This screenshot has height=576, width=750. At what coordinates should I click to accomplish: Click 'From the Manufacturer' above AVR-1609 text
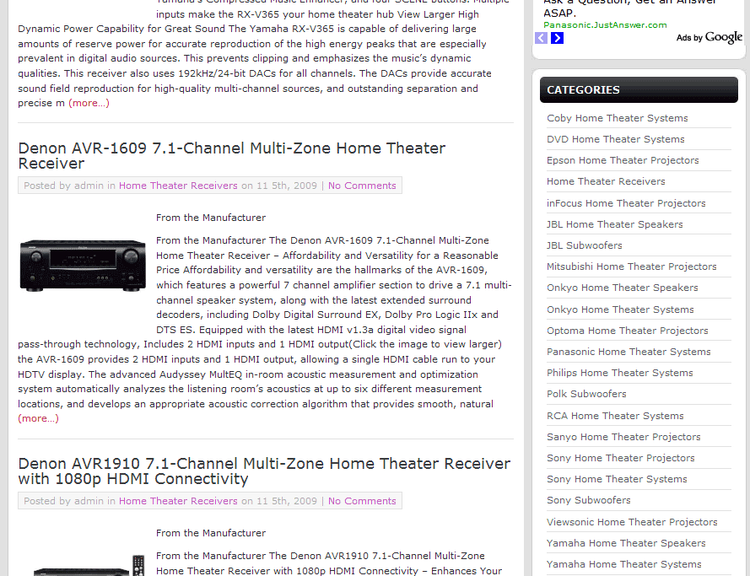(x=210, y=218)
